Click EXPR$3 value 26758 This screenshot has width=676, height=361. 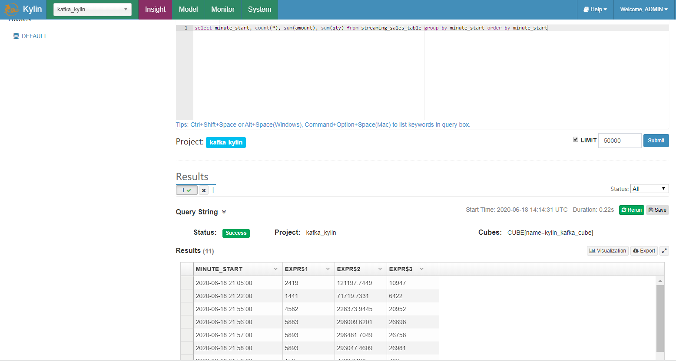point(413,335)
